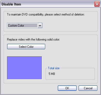Viewport: 101px width, 95px height.
Task: Click the 5 MB size value
Action: pos(52,74)
